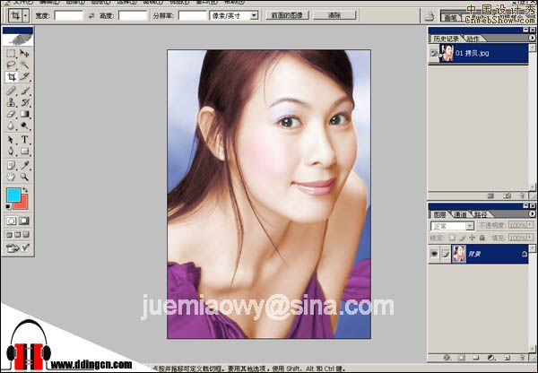Click the foreground cyan color swatch
Screen dimensions: 538x373
(13, 195)
